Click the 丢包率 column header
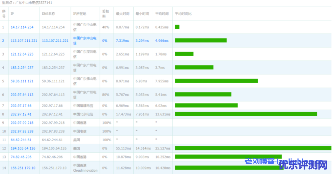The width and height of the screenshot is (332, 174). pyautogui.click(x=106, y=13)
